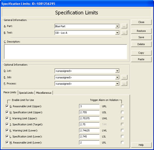This screenshot has height=150, width=154.
Task: Enable alarm trigger checkbox for LRL
Action: click(122, 142)
